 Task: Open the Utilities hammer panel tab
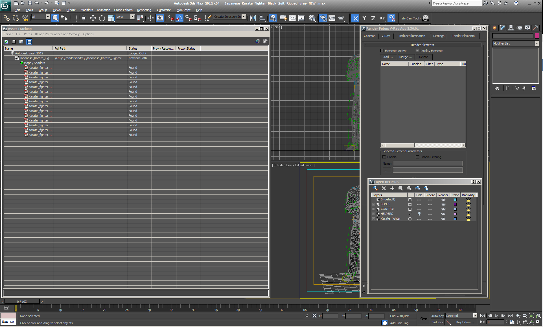(x=535, y=28)
